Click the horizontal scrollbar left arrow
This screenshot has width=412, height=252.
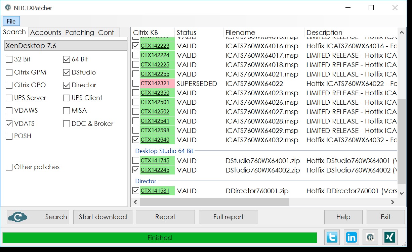point(135,202)
